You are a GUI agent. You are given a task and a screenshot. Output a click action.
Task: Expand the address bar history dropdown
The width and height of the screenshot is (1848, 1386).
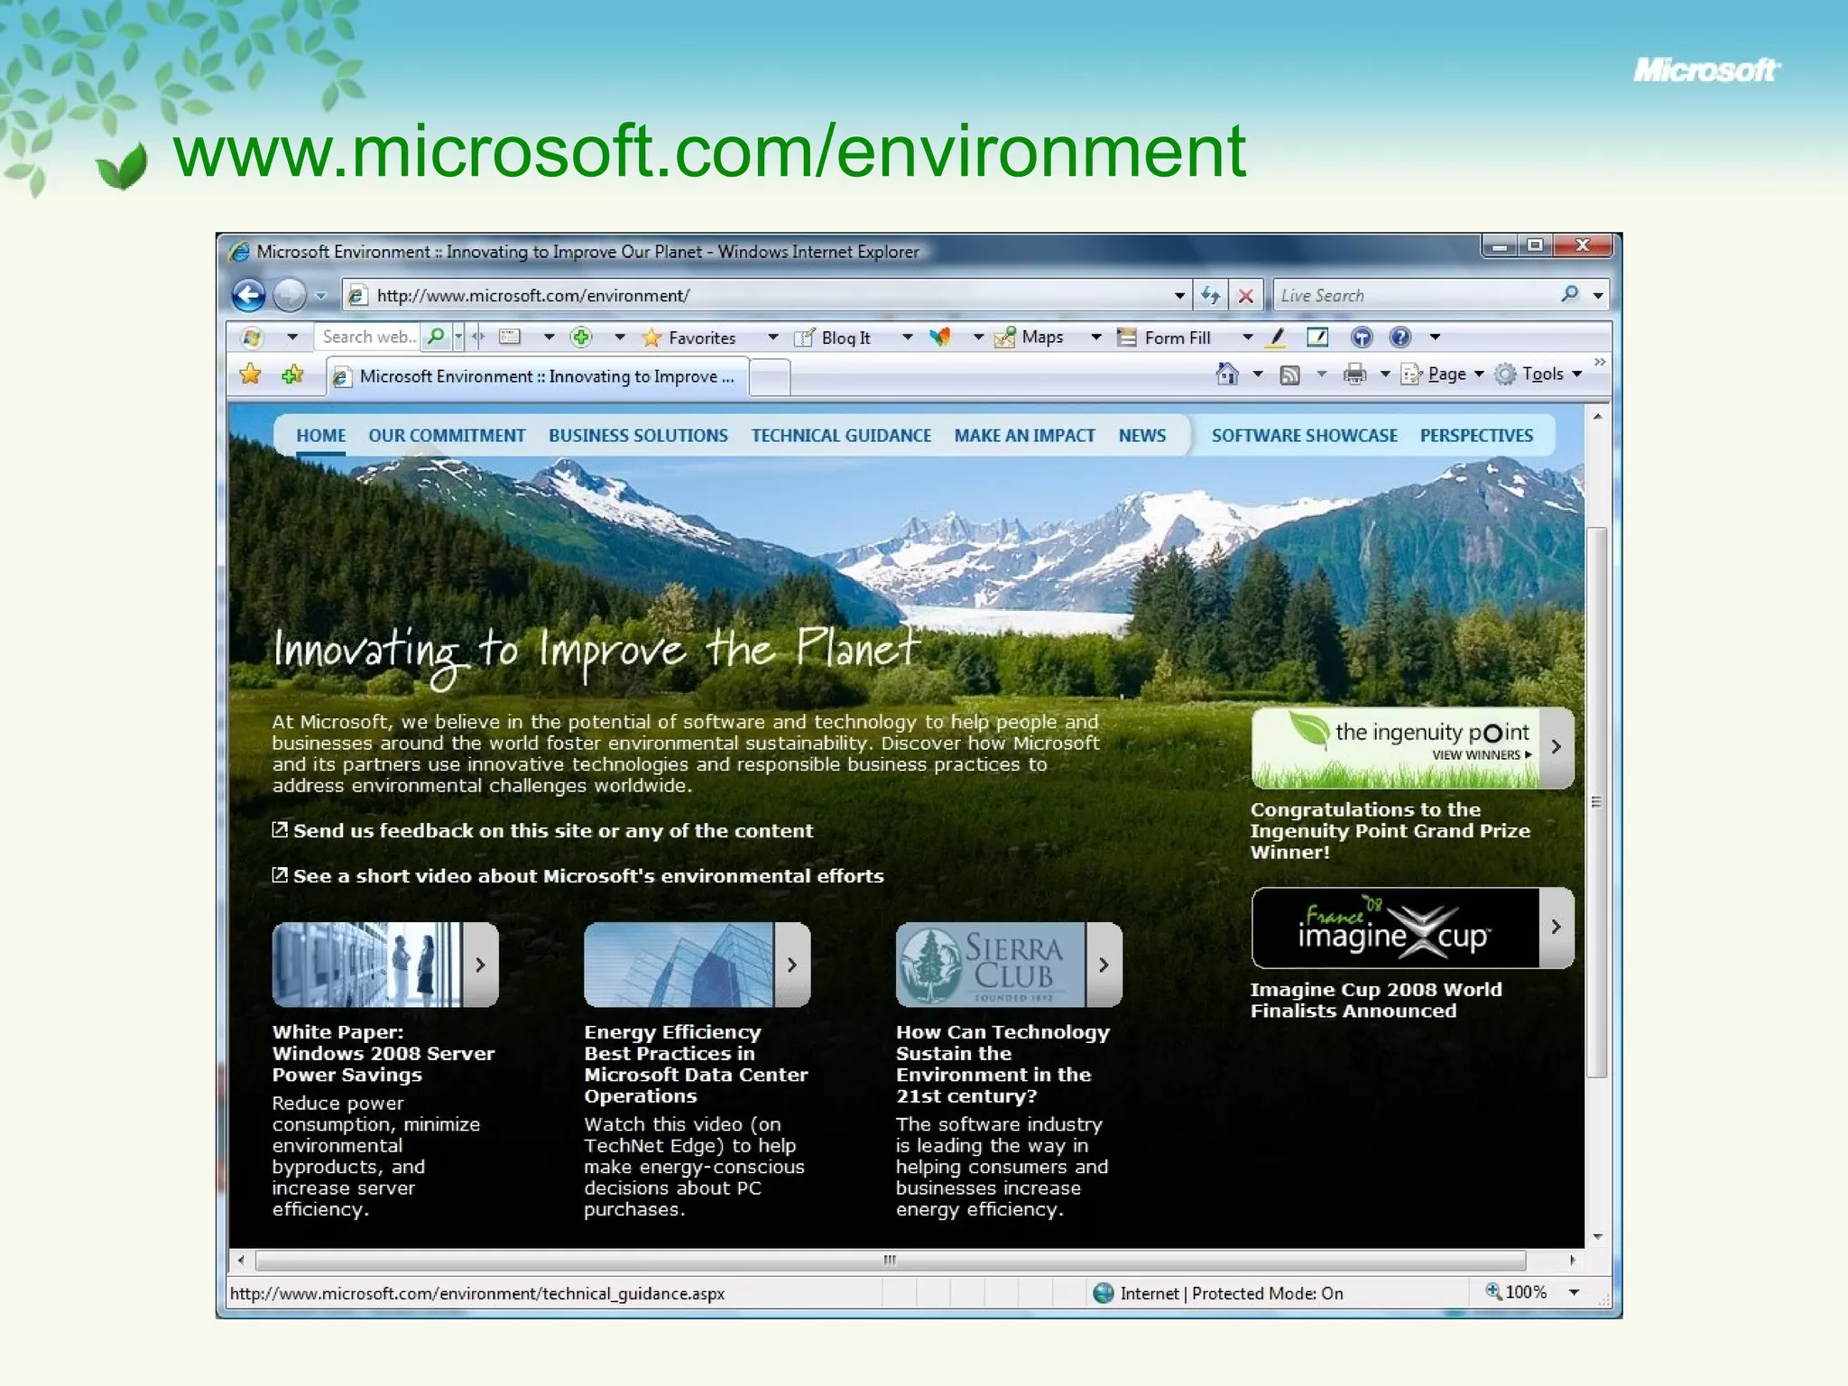1179,295
